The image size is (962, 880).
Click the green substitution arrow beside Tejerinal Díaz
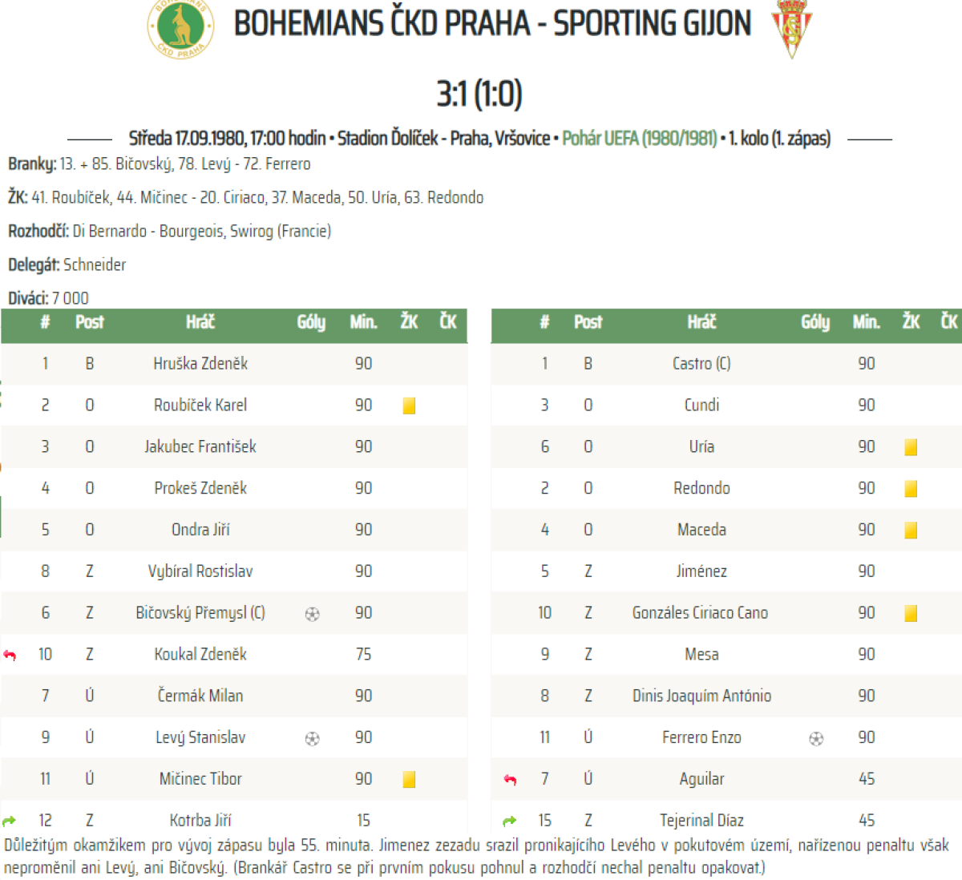tap(510, 821)
